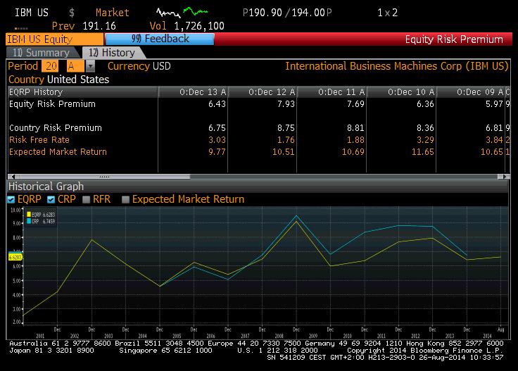Click Expected Market Return value 9.77

(x=217, y=151)
